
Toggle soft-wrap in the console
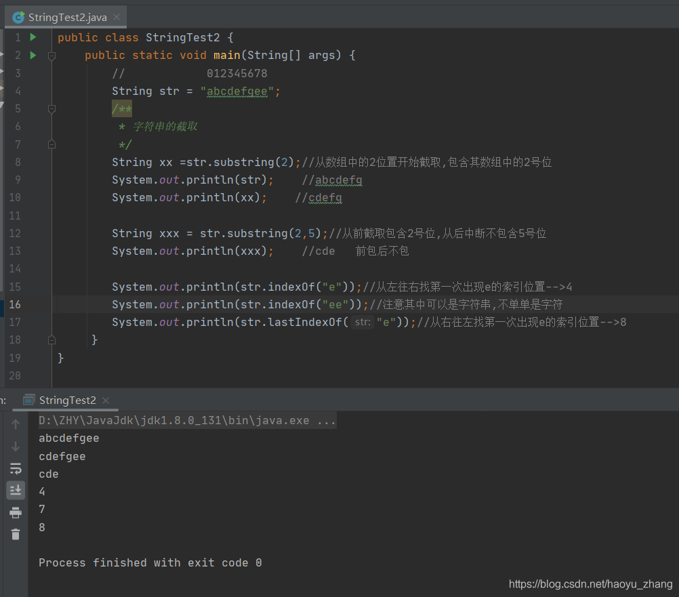coord(16,468)
